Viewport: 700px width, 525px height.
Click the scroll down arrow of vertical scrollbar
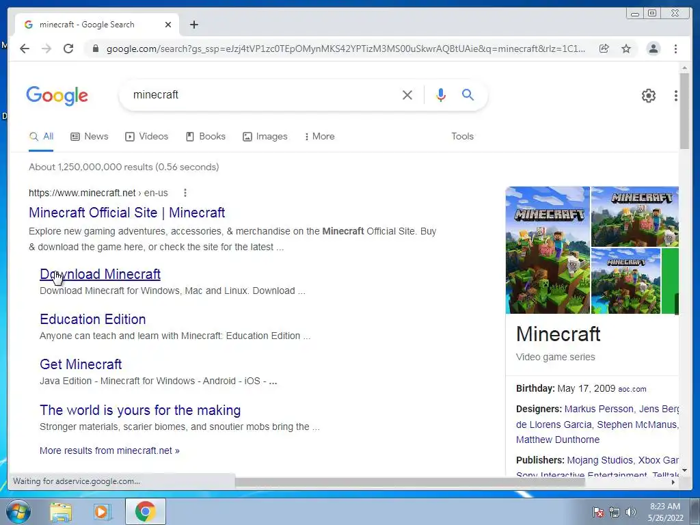684,470
